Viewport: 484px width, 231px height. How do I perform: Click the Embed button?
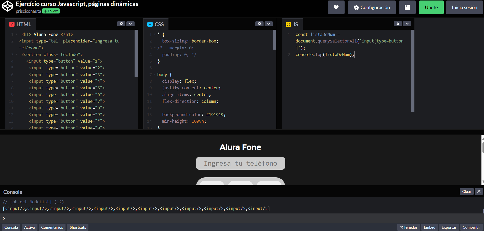point(429,227)
